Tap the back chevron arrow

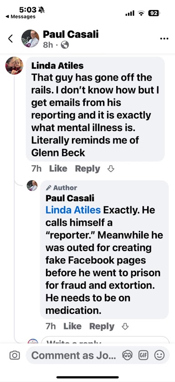(10, 38)
